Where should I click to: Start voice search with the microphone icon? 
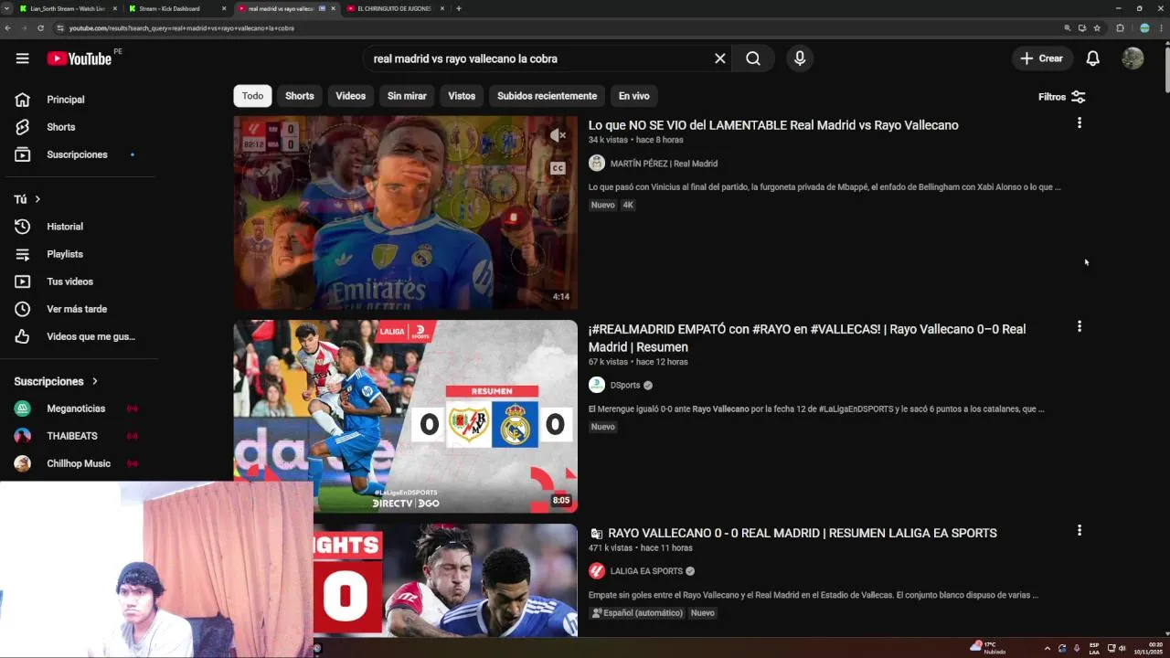tap(800, 58)
